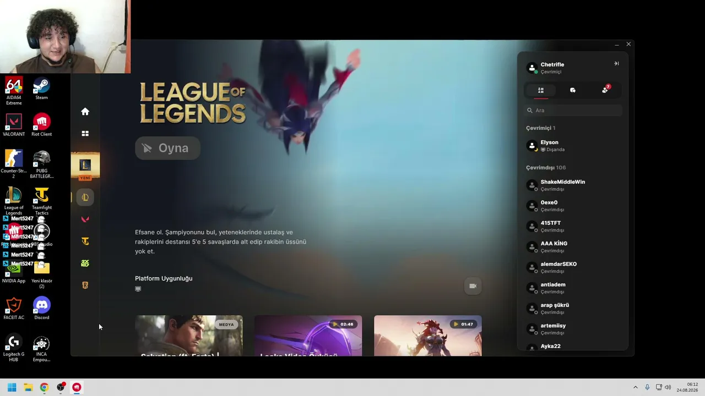Open the MEDYA video thumbnail

(x=188, y=335)
